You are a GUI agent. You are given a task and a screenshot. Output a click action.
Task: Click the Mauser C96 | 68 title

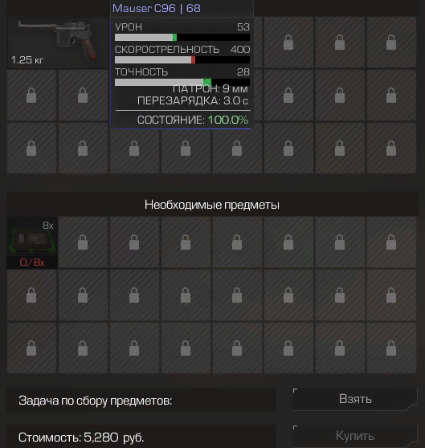(x=157, y=8)
